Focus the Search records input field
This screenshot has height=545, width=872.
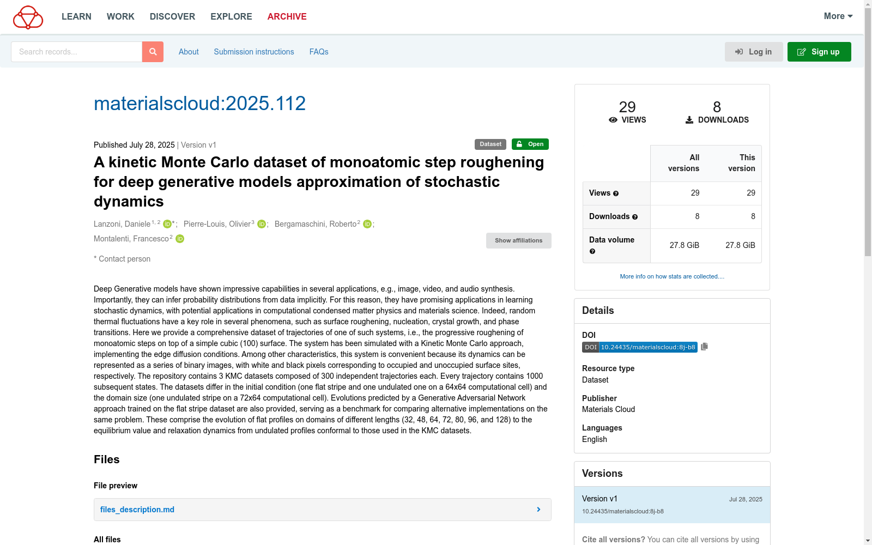pyautogui.click(x=76, y=52)
